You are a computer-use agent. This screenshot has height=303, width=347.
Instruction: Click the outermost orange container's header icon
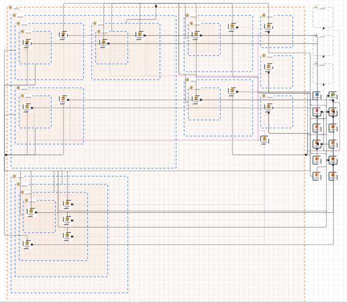pyautogui.click(x=10, y=8)
